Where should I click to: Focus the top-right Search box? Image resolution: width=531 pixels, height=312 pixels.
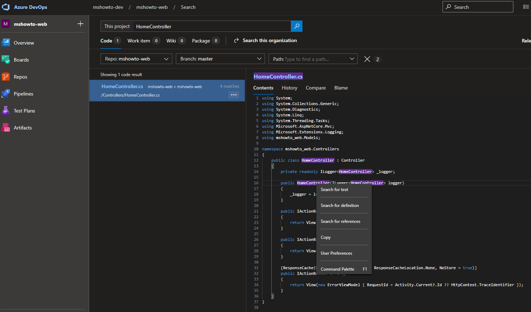tap(478, 7)
